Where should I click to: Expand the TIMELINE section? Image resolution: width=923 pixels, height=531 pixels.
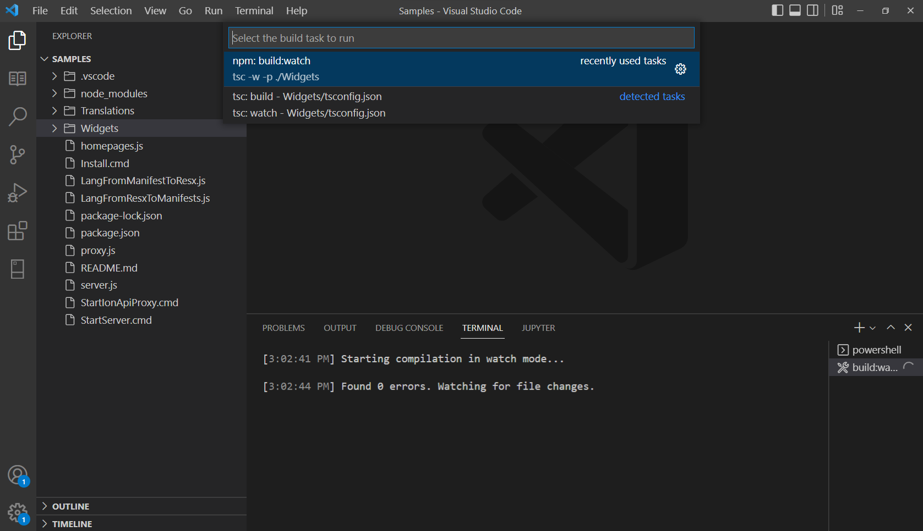pos(141,524)
